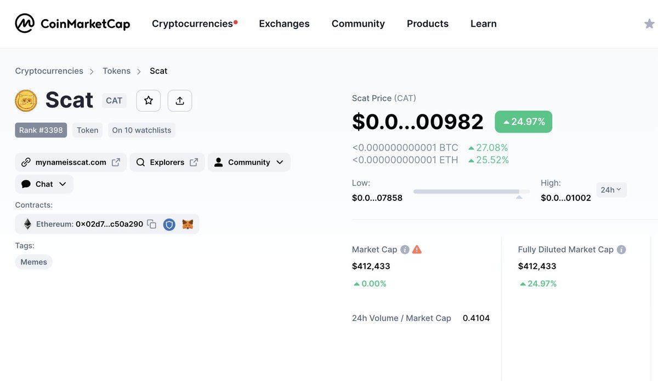Click the Low price $0.0...07858

377,198
